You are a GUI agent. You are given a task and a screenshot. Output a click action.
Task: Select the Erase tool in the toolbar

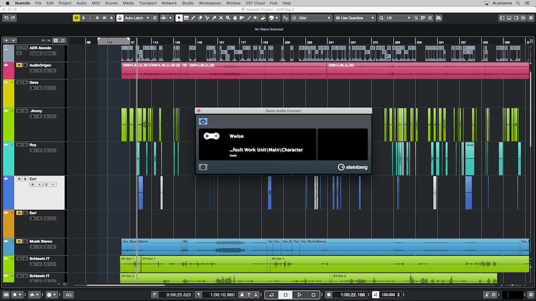coord(200,18)
